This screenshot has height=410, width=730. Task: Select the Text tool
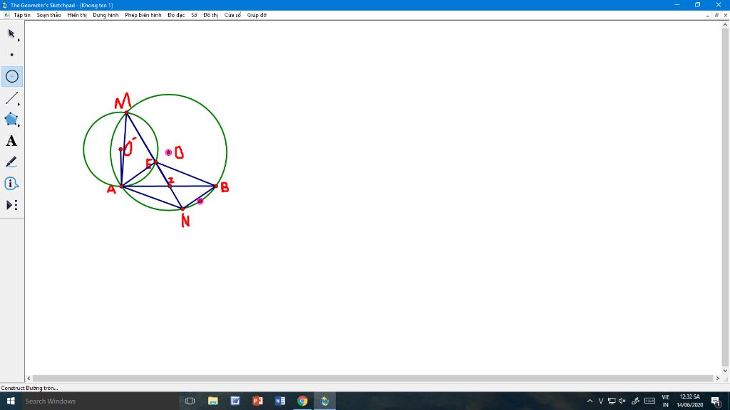pyautogui.click(x=11, y=141)
